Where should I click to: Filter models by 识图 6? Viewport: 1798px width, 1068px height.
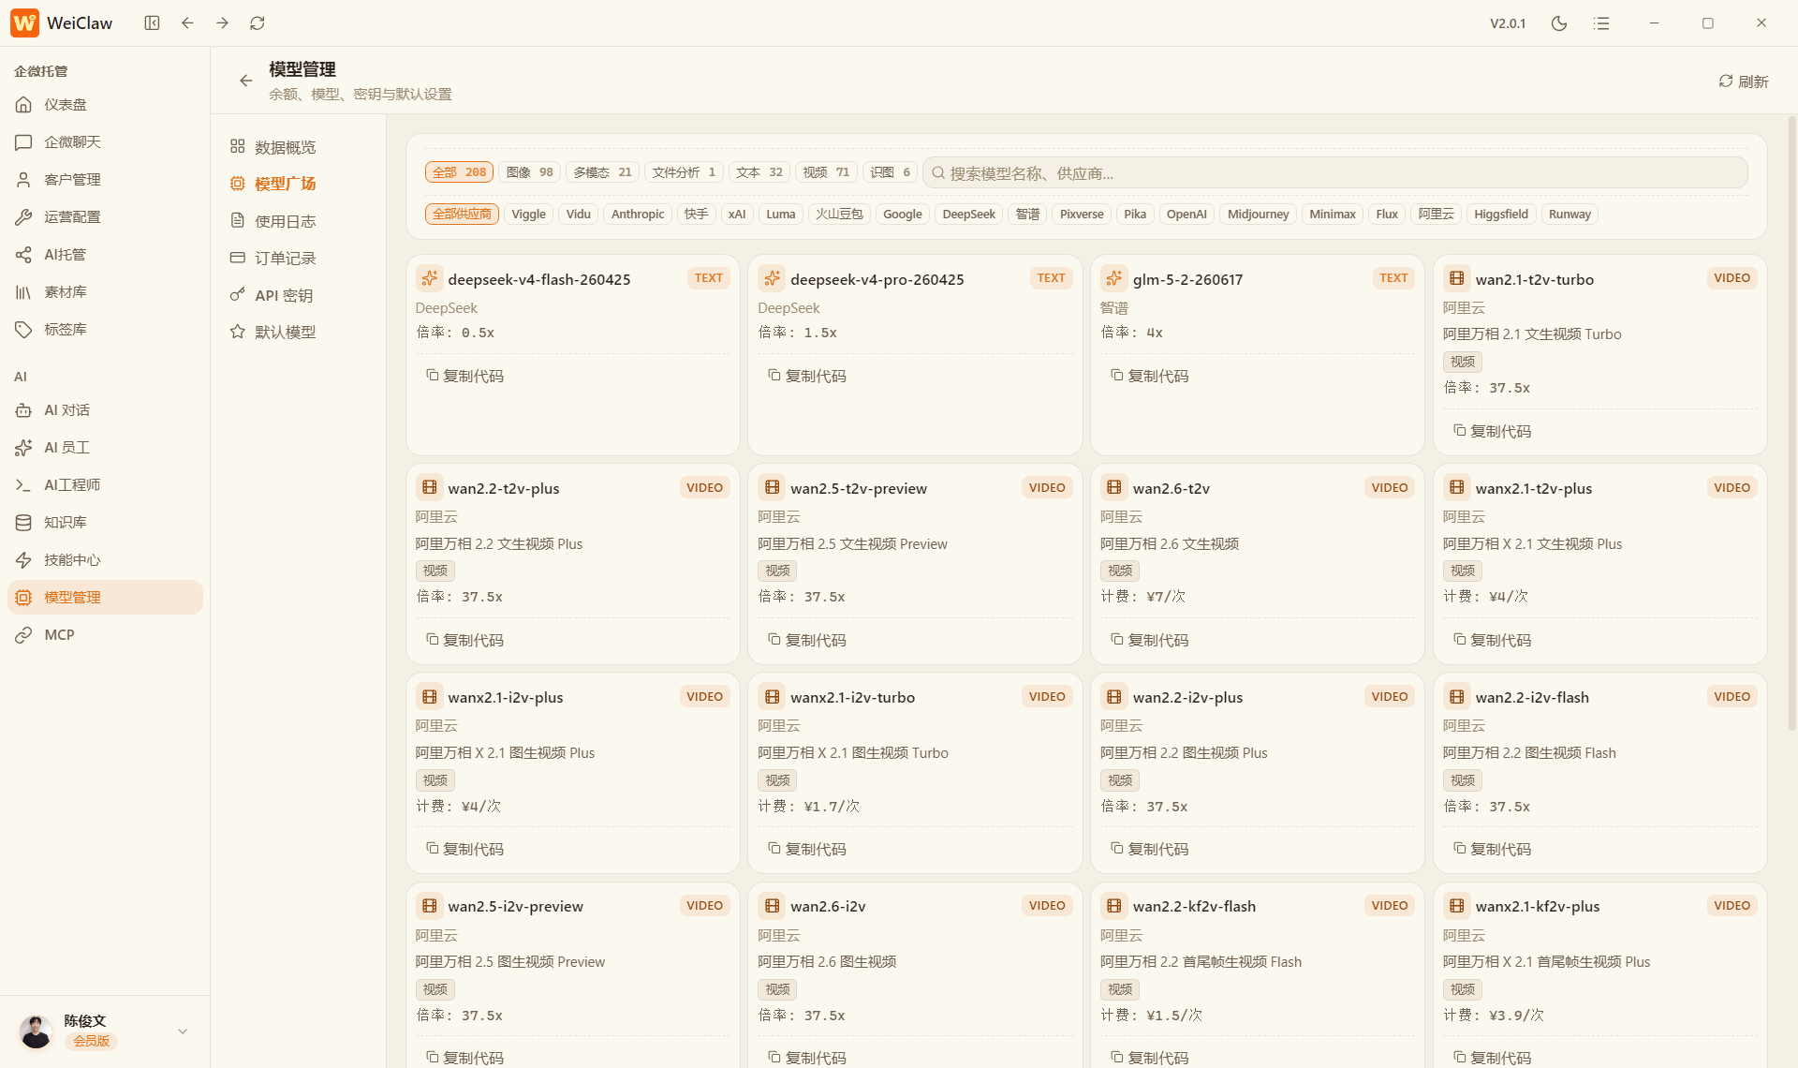coord(890,172)
